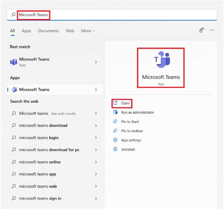Switch to the Apps tab
The image size is (224, 209).
pos(26,31)
